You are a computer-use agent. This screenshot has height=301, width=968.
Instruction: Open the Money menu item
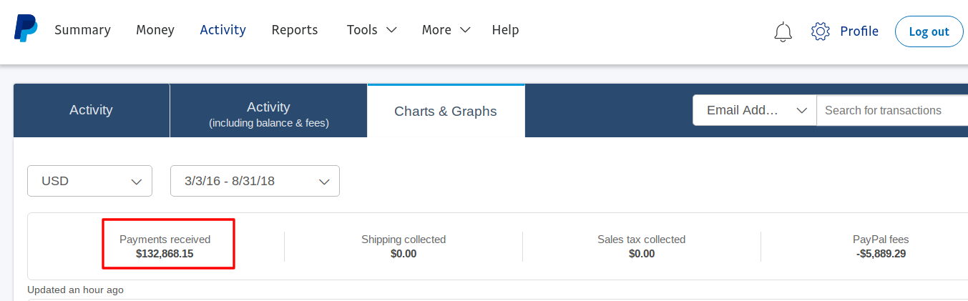(155, 30)
